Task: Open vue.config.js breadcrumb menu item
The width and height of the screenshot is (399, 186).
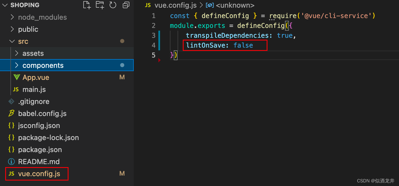Action: point(175,5)
